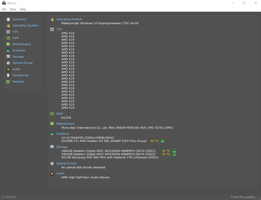Click the Operating System heading link in summary
This screenshot has width=261, height=200.
point(69,19)
